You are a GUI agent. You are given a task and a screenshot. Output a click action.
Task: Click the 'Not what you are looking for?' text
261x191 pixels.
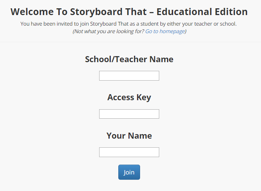[x=109, y=31]
